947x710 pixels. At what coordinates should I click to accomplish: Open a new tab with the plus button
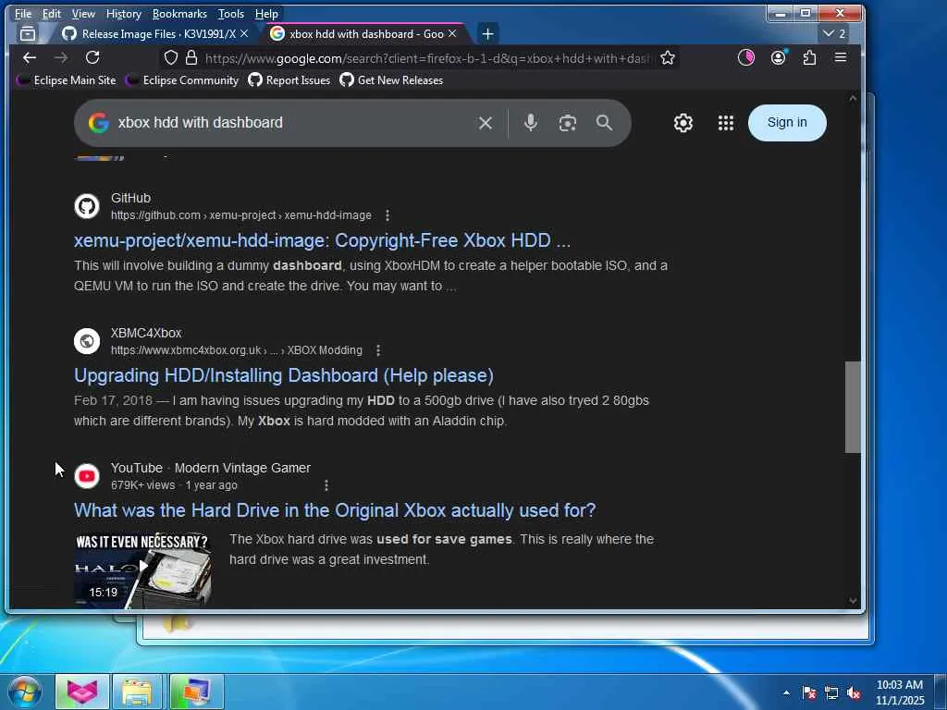(x=488, y=34)
